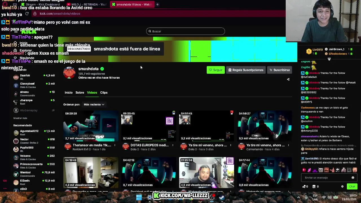Viewport: 361px width, 203px height.
Task: Open the ElZeein channel in sidebar
Action: [34, 182]
